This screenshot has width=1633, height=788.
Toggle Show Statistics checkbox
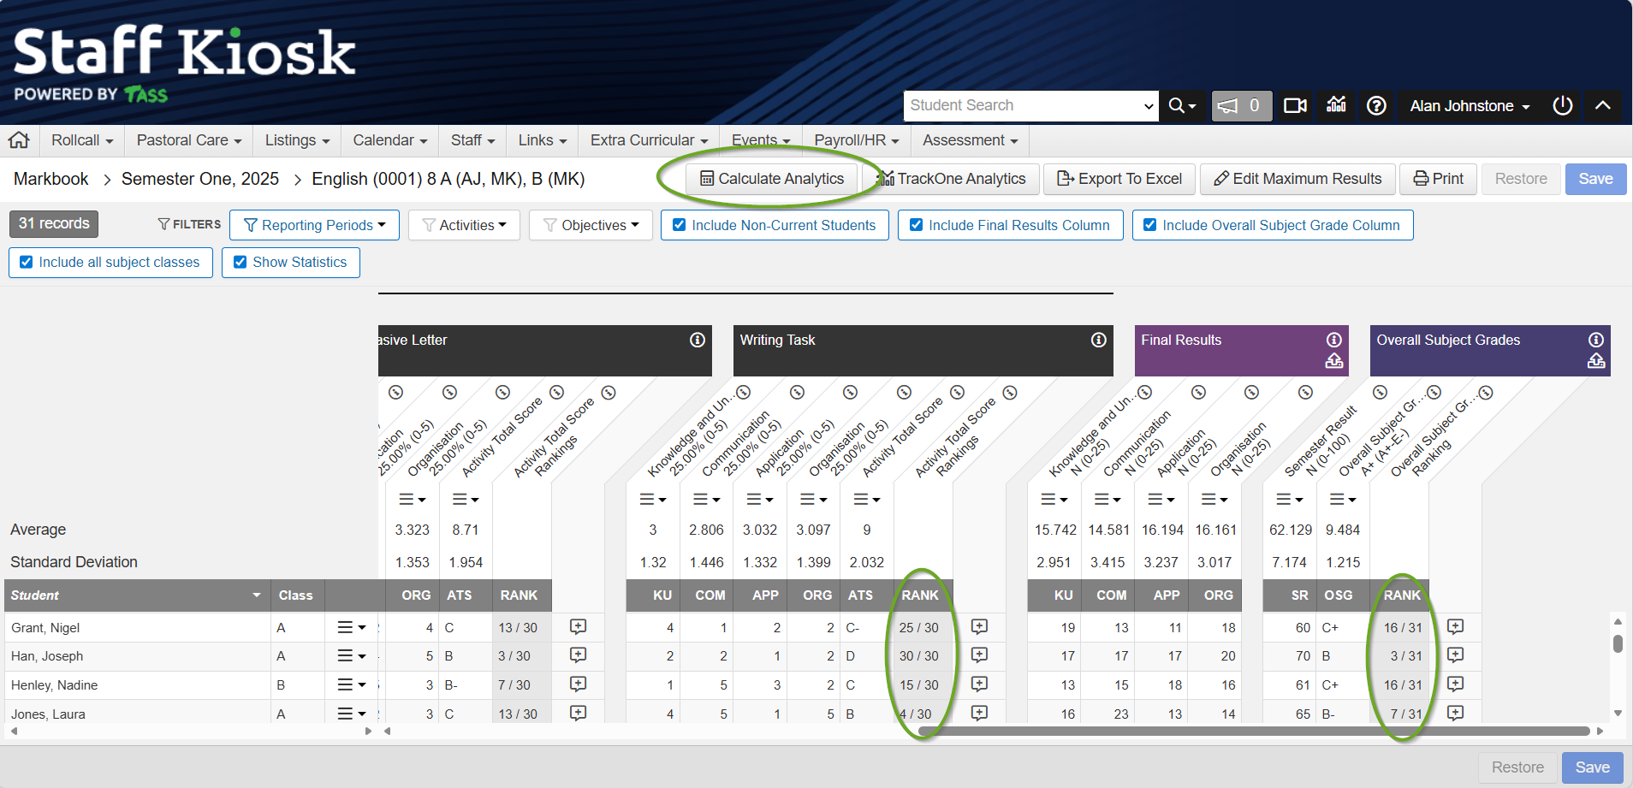tap(240, 263)
